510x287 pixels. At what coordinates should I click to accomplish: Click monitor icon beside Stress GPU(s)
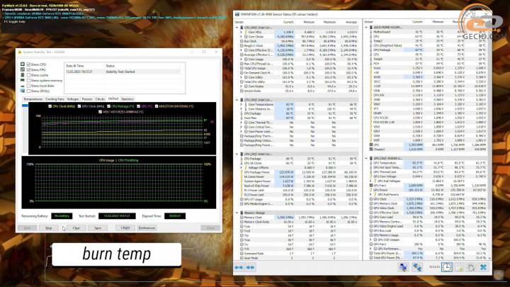(23, 91)
